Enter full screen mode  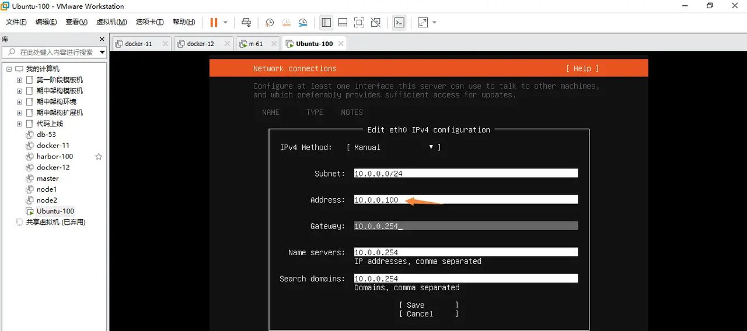pos(359,22)
